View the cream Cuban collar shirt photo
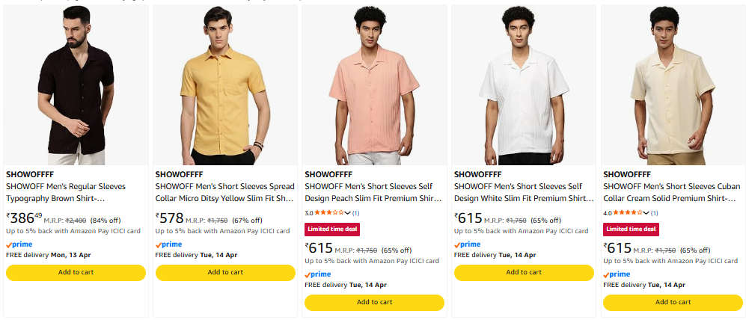The height and width of the screenshot is (320, 746). coord(673,85)
